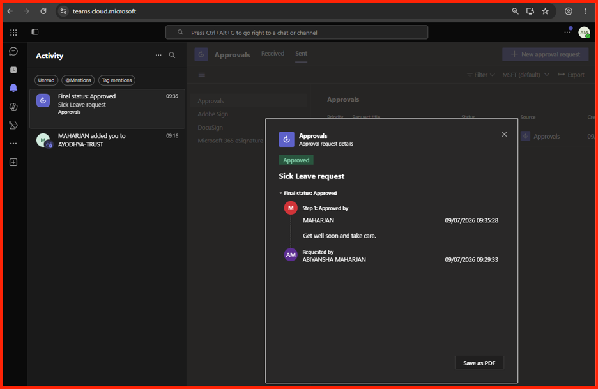Viewport: 598px width, 389px height.
Task: Open the profile avatar menu
Action: [x=584, y=33]
